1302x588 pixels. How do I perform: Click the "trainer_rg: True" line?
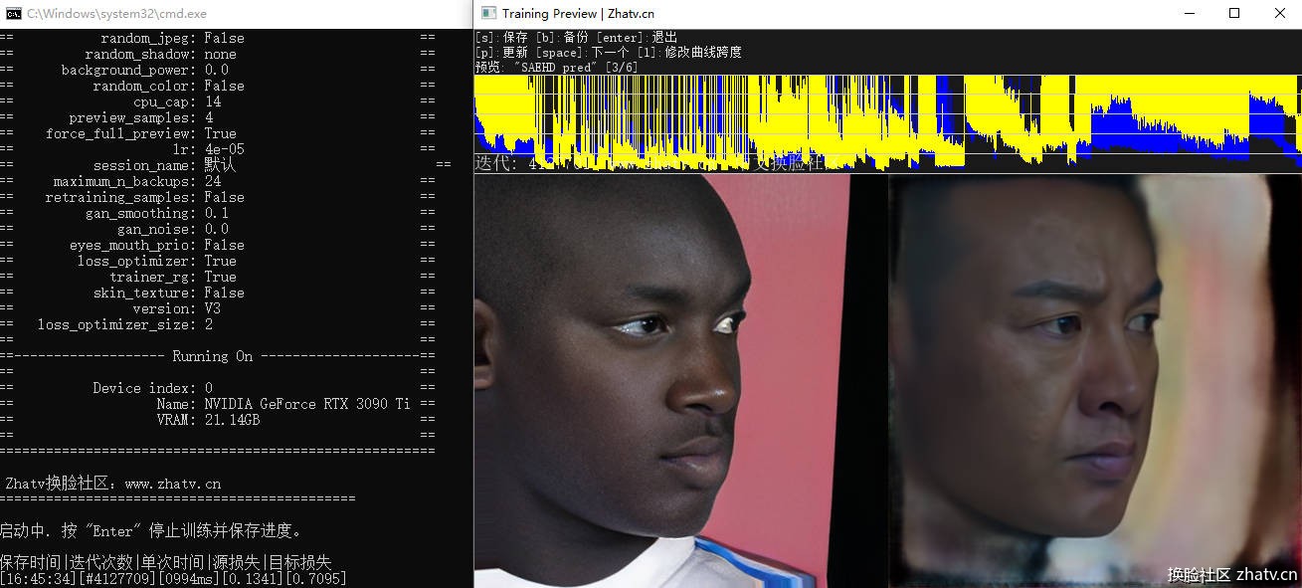click(x=172, y=277)
